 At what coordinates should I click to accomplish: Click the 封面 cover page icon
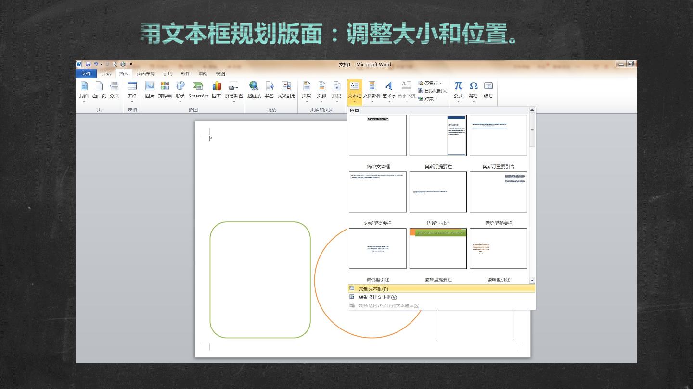click(84, 90)
